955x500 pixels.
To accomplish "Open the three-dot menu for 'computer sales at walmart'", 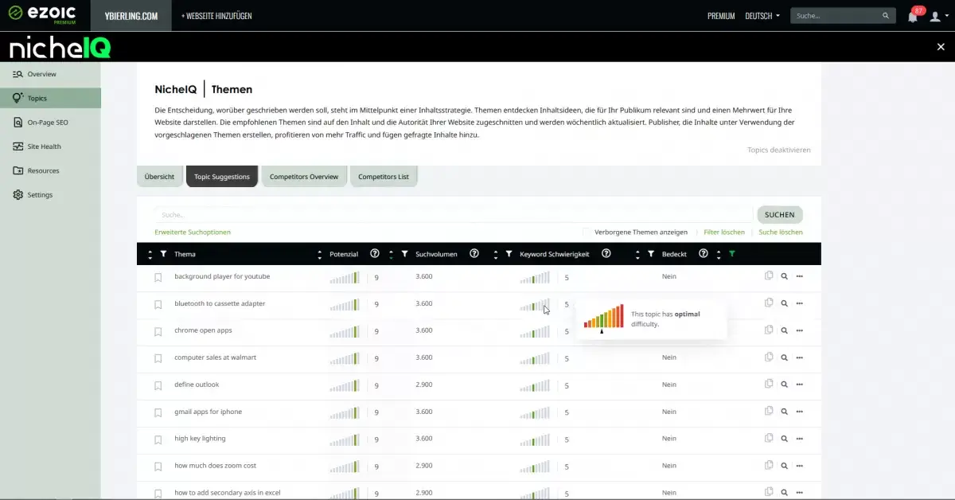I will pos(799,357).
